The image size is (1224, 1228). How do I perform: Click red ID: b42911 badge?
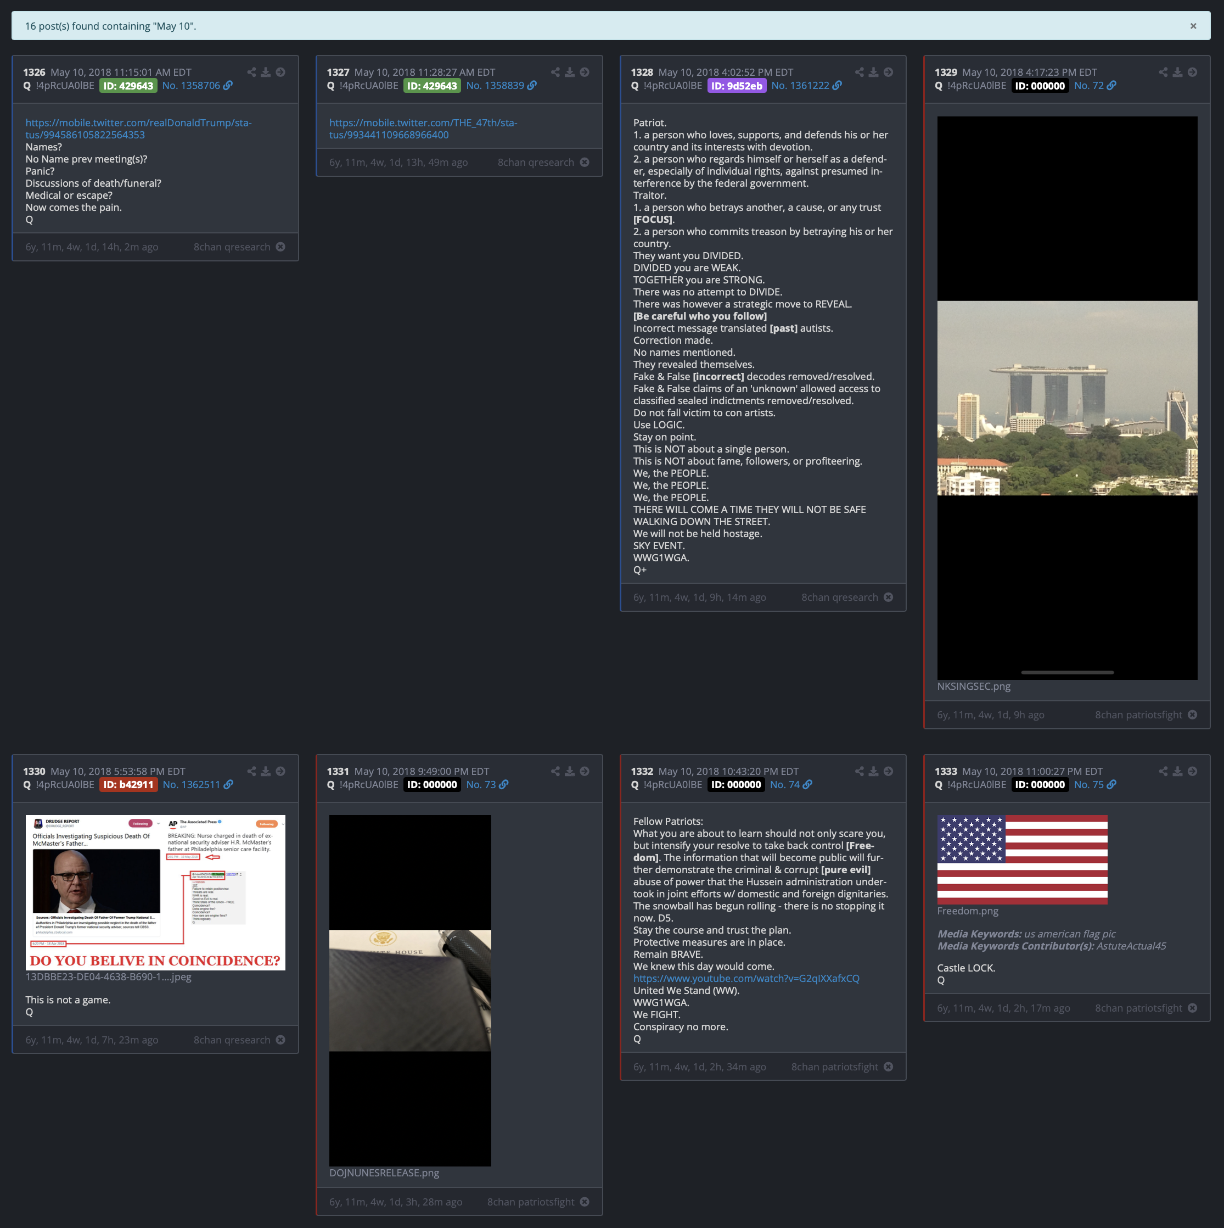[x=128, y=784]
